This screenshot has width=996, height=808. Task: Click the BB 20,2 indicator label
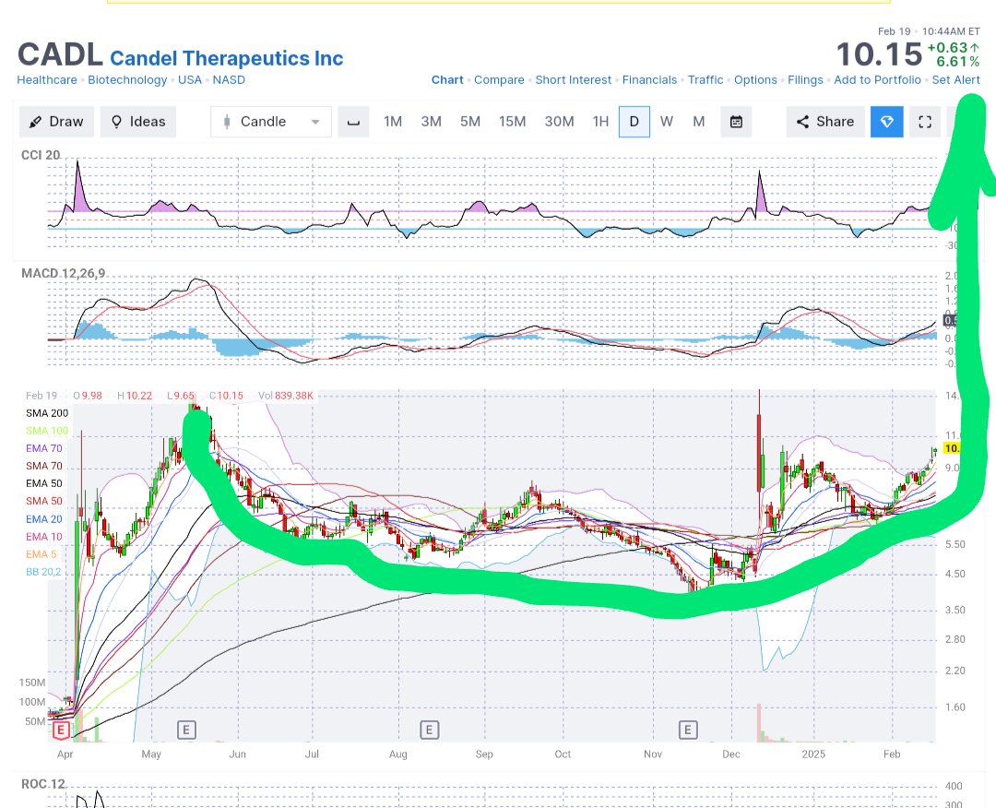44,572
